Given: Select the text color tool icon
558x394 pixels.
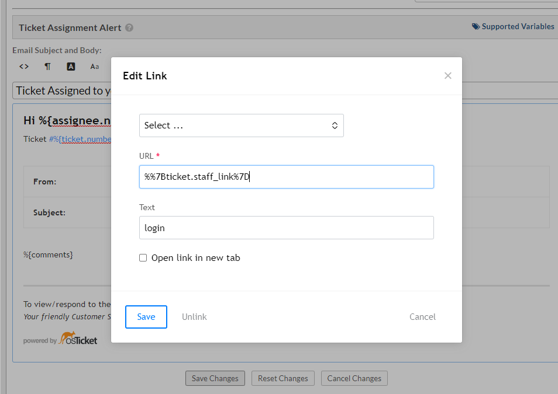Looking at the screenshot, I should click(71, 67).
